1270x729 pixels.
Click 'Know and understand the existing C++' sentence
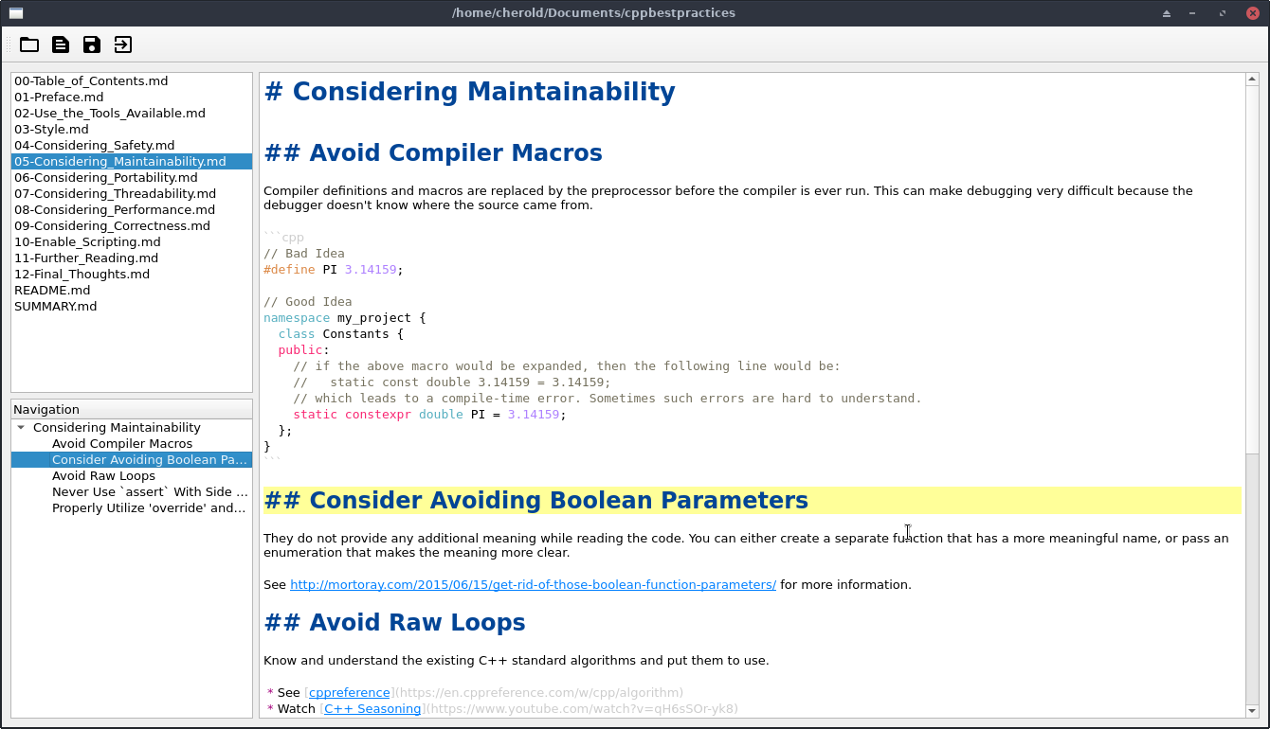[517, 661]
